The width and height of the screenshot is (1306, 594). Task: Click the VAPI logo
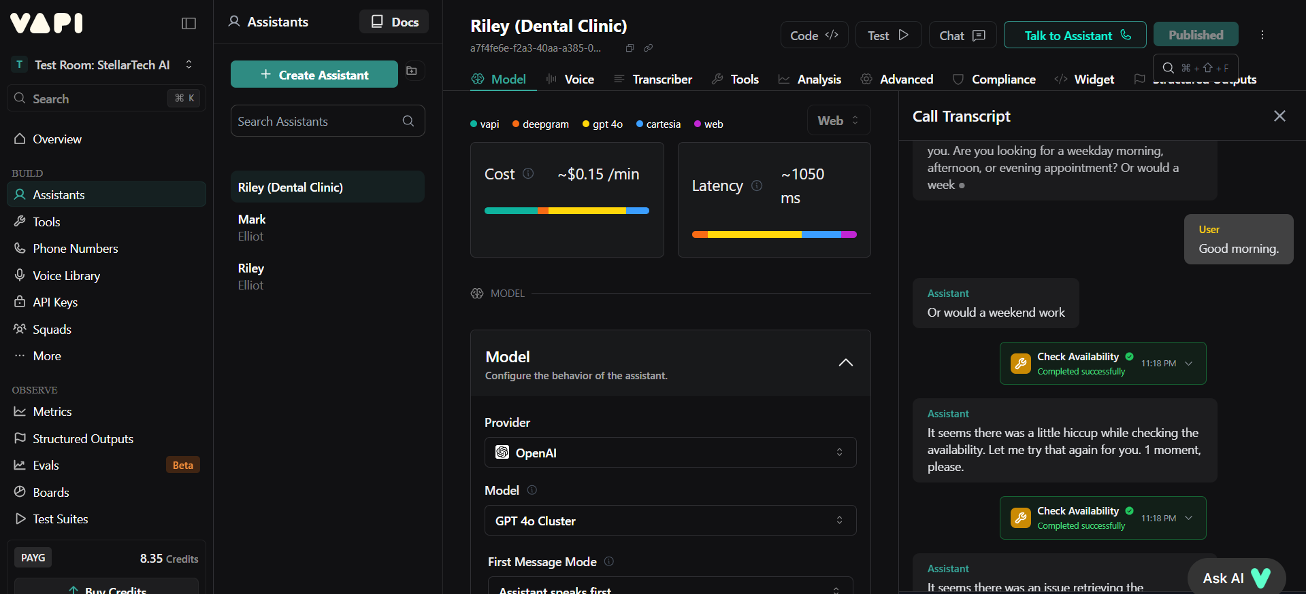46,23
